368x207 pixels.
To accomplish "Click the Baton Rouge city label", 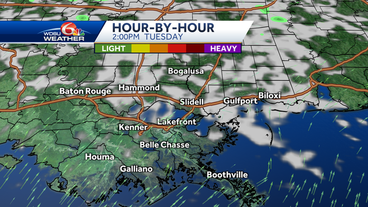I will pyautogui.click(x=85, y=91).
